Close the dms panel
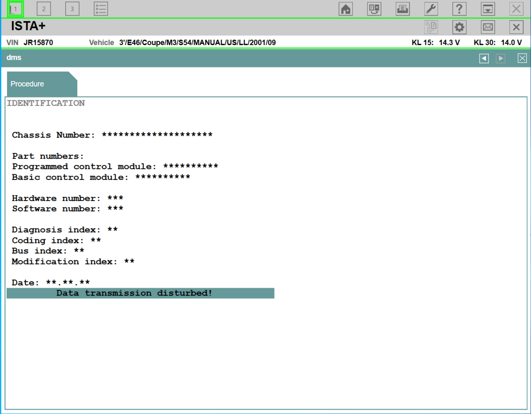The width and height of the screenshot is (531, 414). click(522, 58)
